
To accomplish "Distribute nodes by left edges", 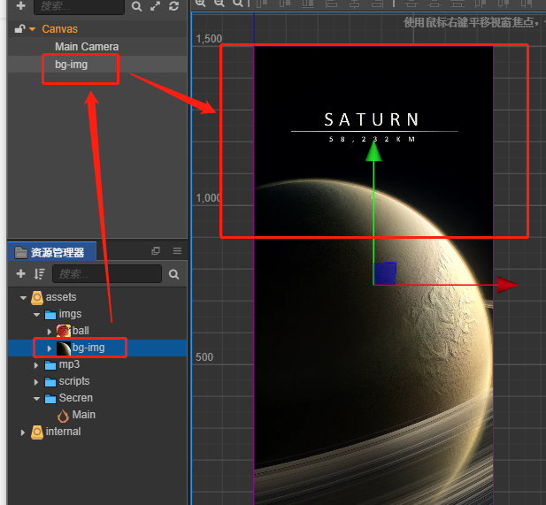I will point(481,4).
